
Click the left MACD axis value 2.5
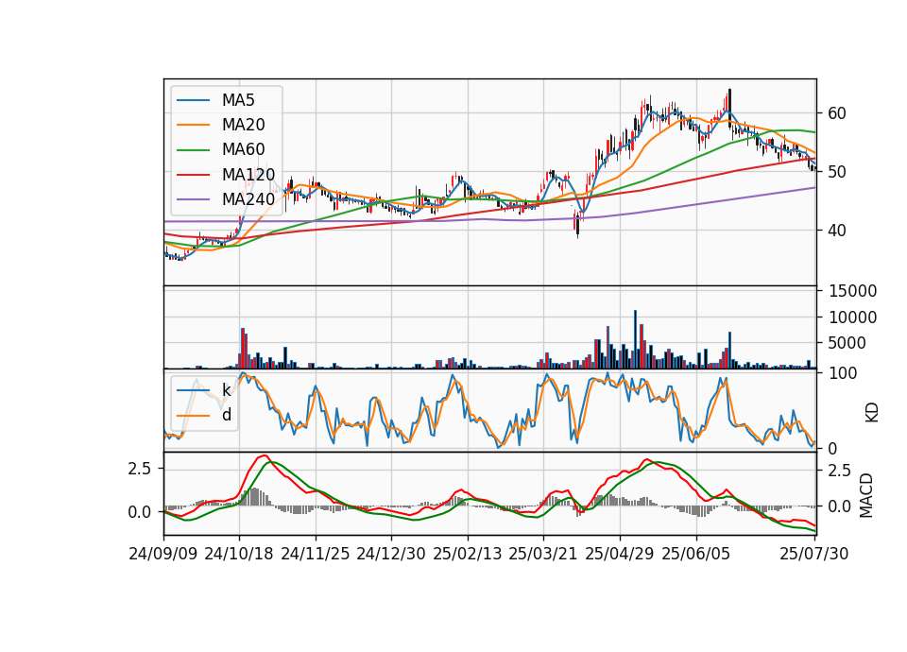140,469
